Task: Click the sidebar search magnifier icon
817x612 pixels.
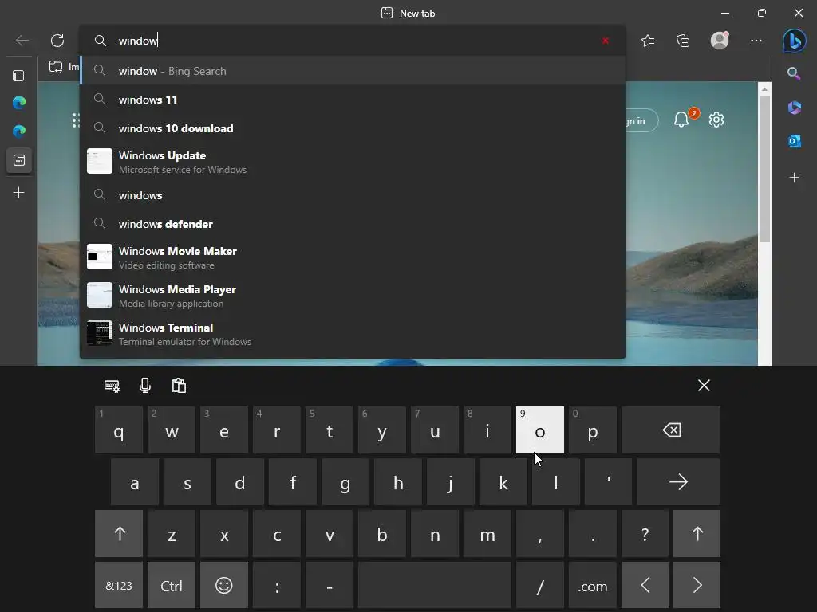Action: 794,73
